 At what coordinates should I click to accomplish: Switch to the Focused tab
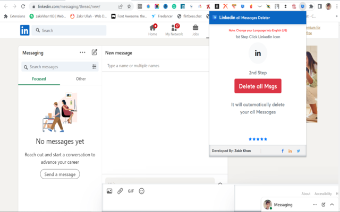tap(39, 79)
